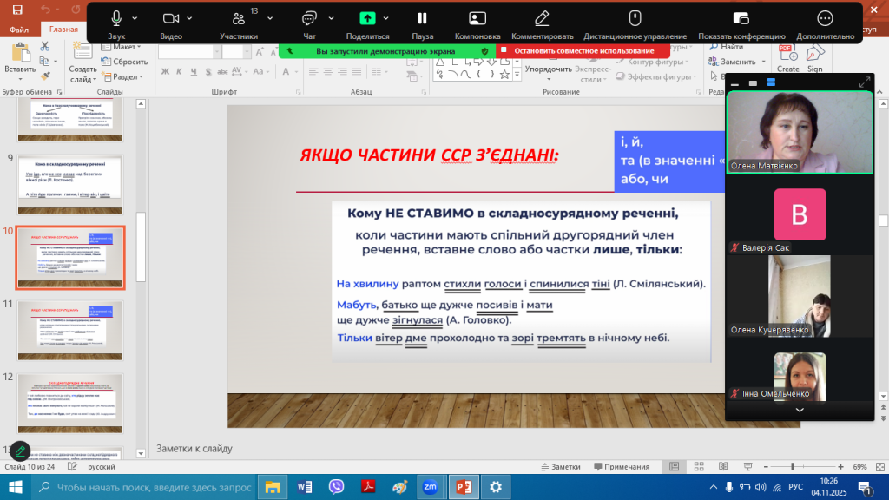Switch to Reading view icon
Viewport: 889px width, 500px height.
coord(723,466)
